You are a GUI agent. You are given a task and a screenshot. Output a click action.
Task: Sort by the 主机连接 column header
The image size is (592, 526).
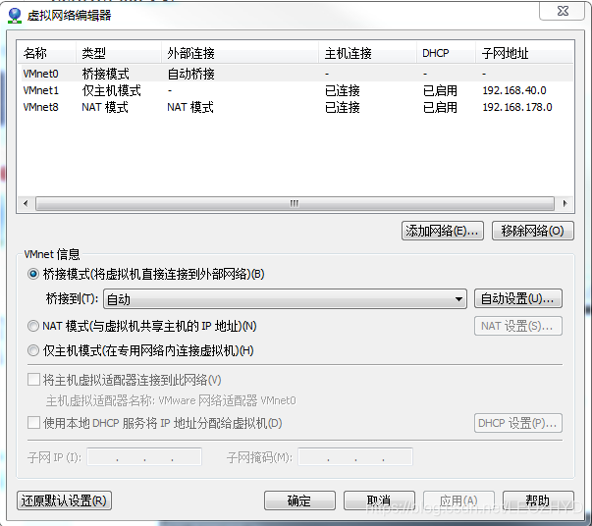[x=368, y=53]
